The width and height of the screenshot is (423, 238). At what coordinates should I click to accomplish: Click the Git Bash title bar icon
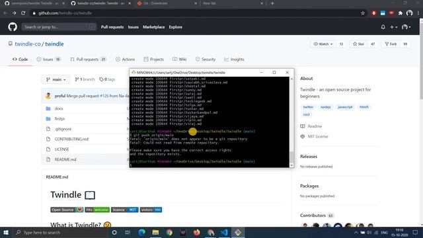[x=134, y=72]
